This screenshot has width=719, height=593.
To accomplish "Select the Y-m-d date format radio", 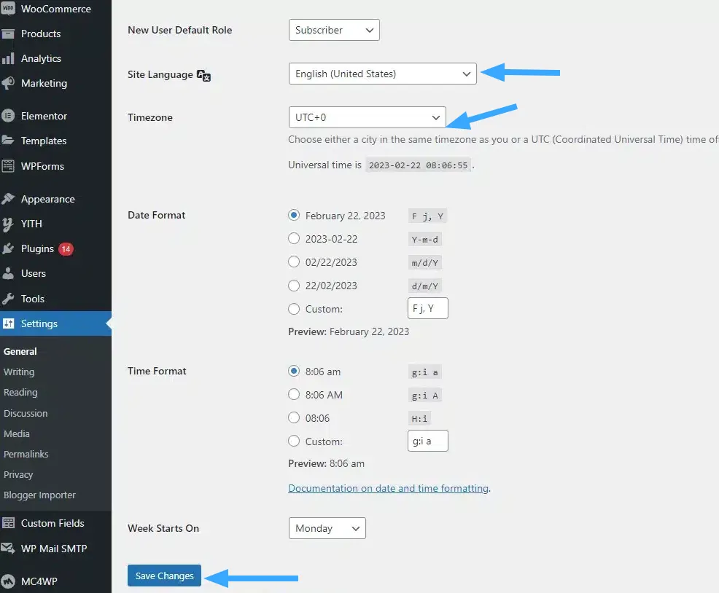I will click(294, 238).
